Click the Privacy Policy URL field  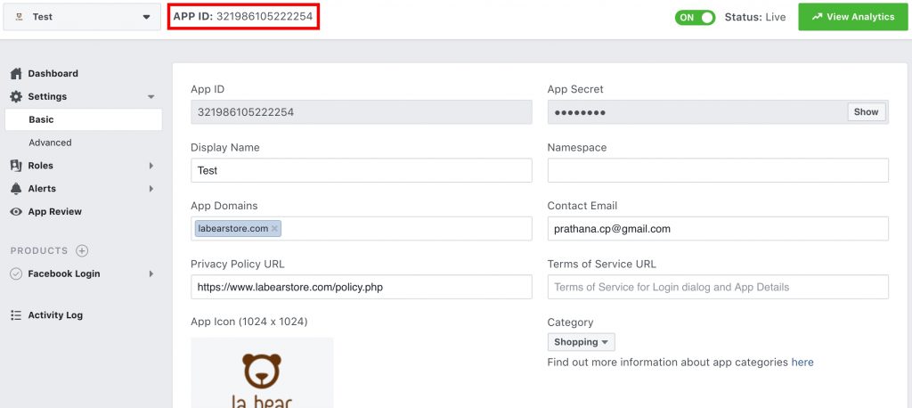tap(362, 287)
